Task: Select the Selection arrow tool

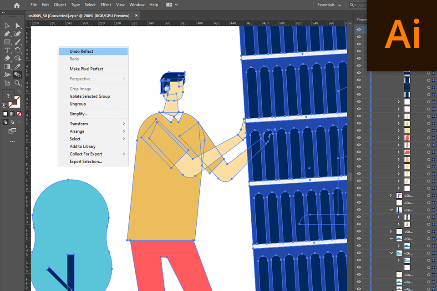Action: pyautogui.click(x=7, y=25)
